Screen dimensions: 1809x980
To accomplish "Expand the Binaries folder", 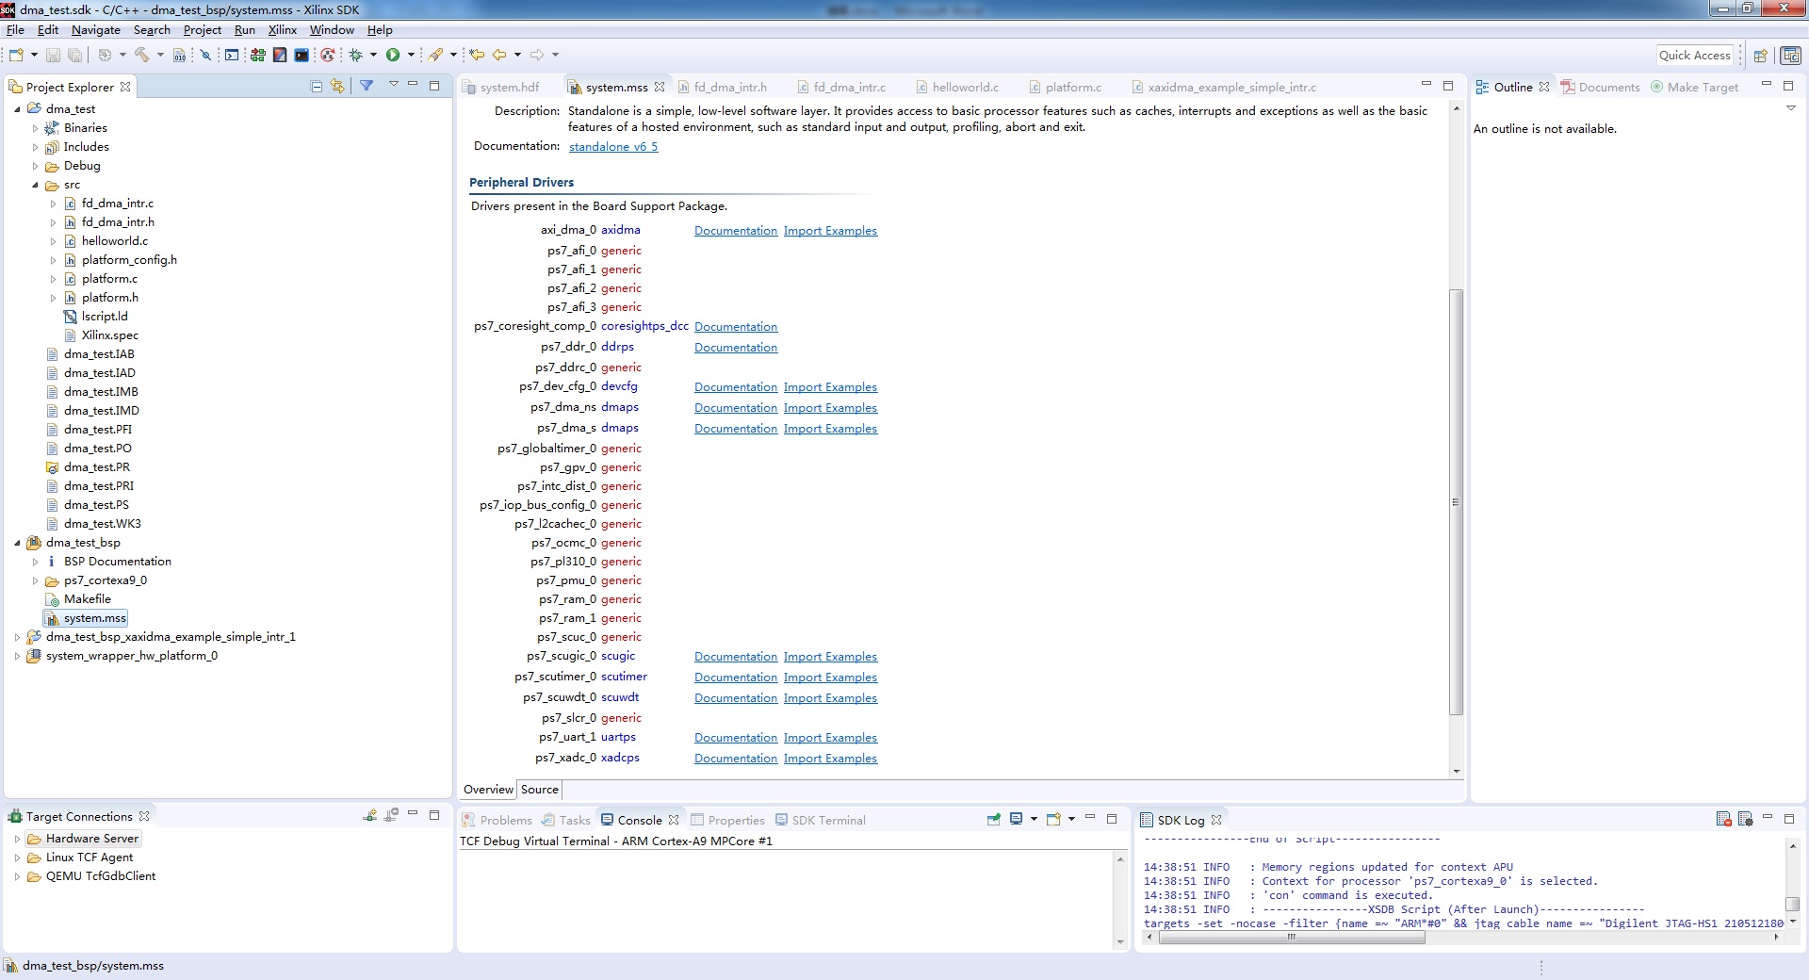I will pos(35,128).
